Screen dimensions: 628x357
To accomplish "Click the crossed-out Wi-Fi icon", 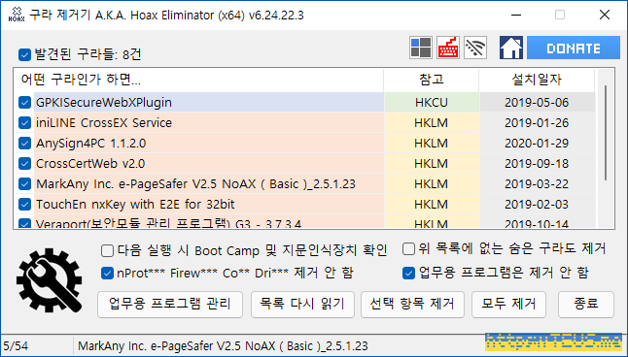I will click(x=475, y=48).
